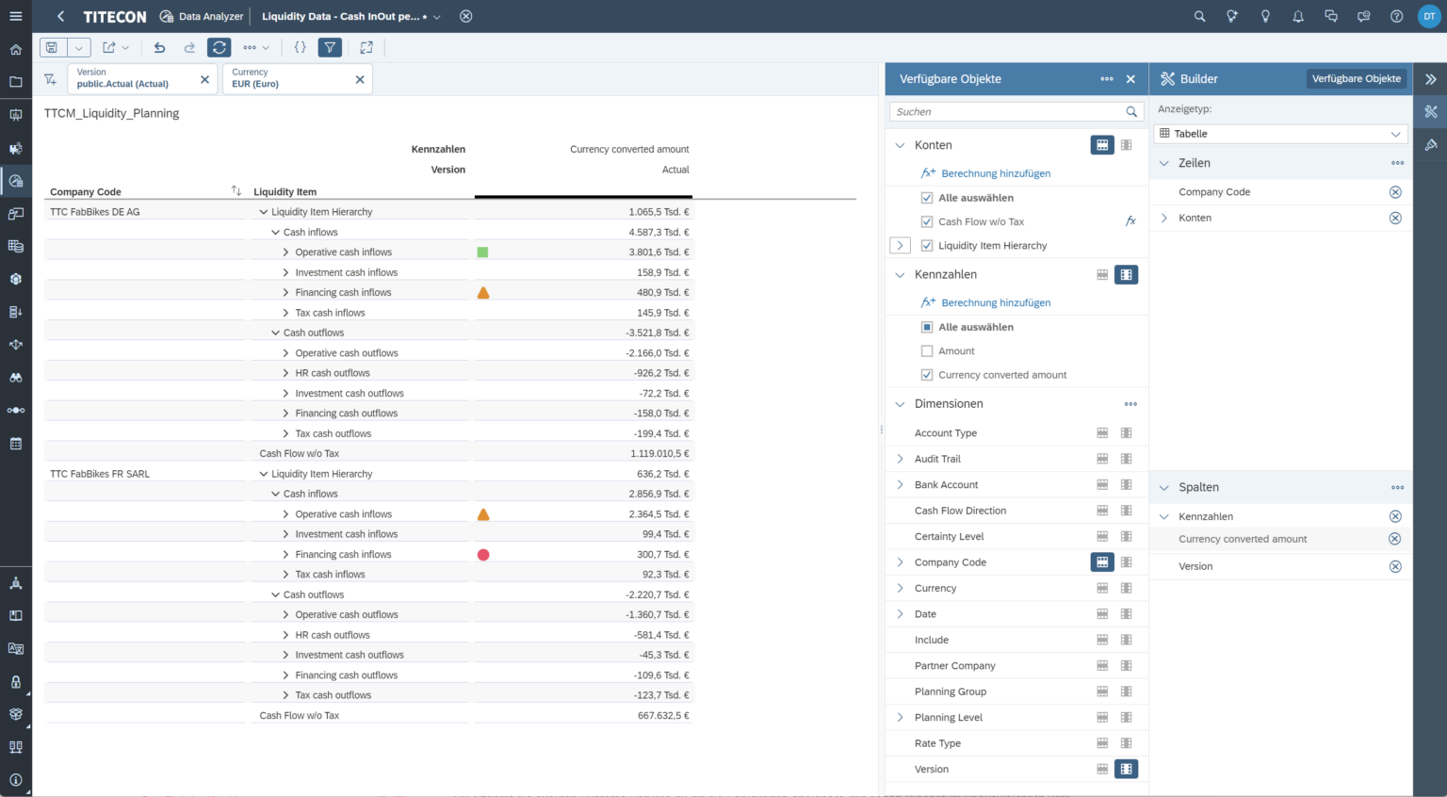Undo the last action in the toolbar

click(158, 47)
